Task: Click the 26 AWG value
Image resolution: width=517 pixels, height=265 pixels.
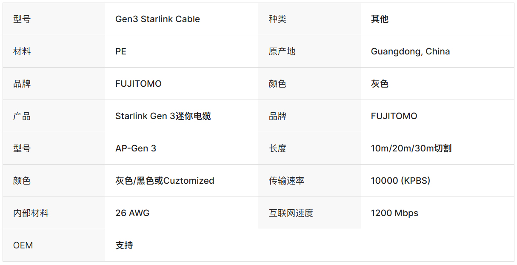Action: (x=132, y=213)
